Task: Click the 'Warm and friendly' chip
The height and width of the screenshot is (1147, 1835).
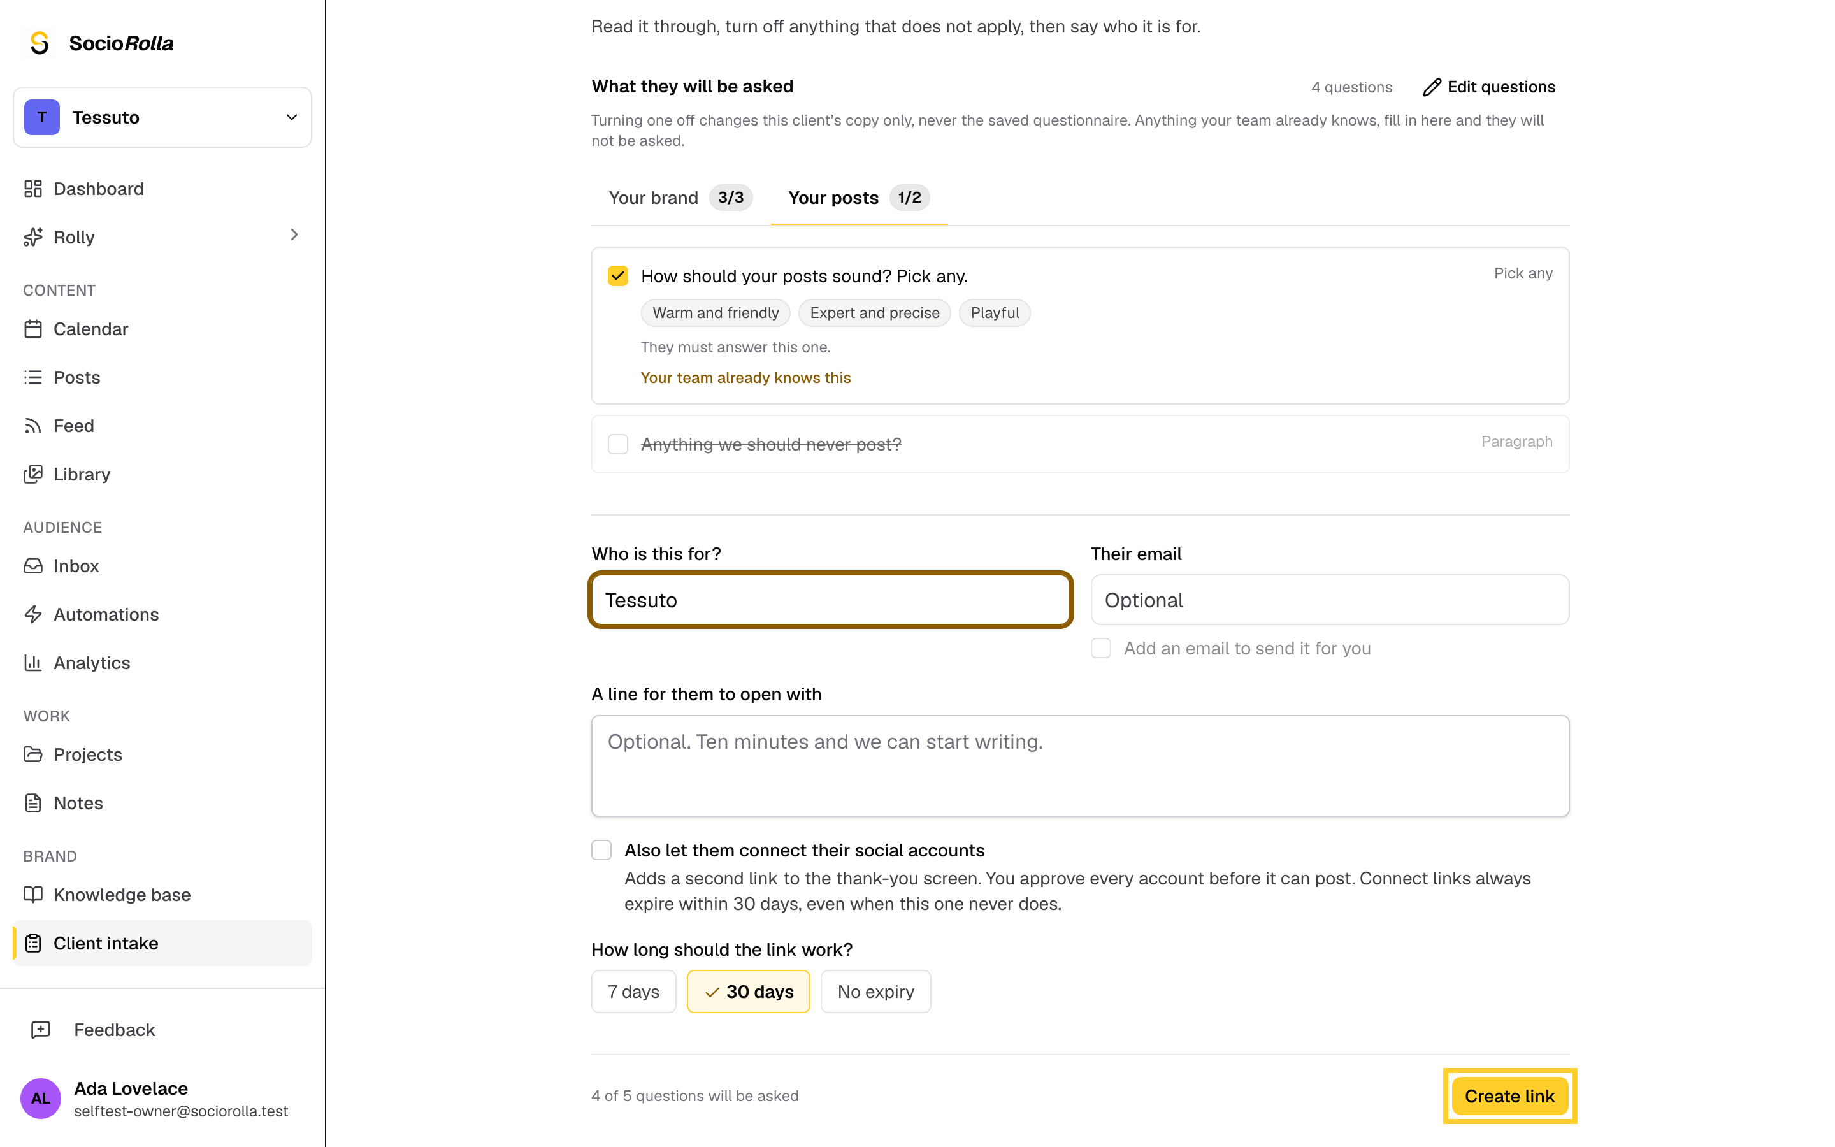Action: [x=715, y=312]
